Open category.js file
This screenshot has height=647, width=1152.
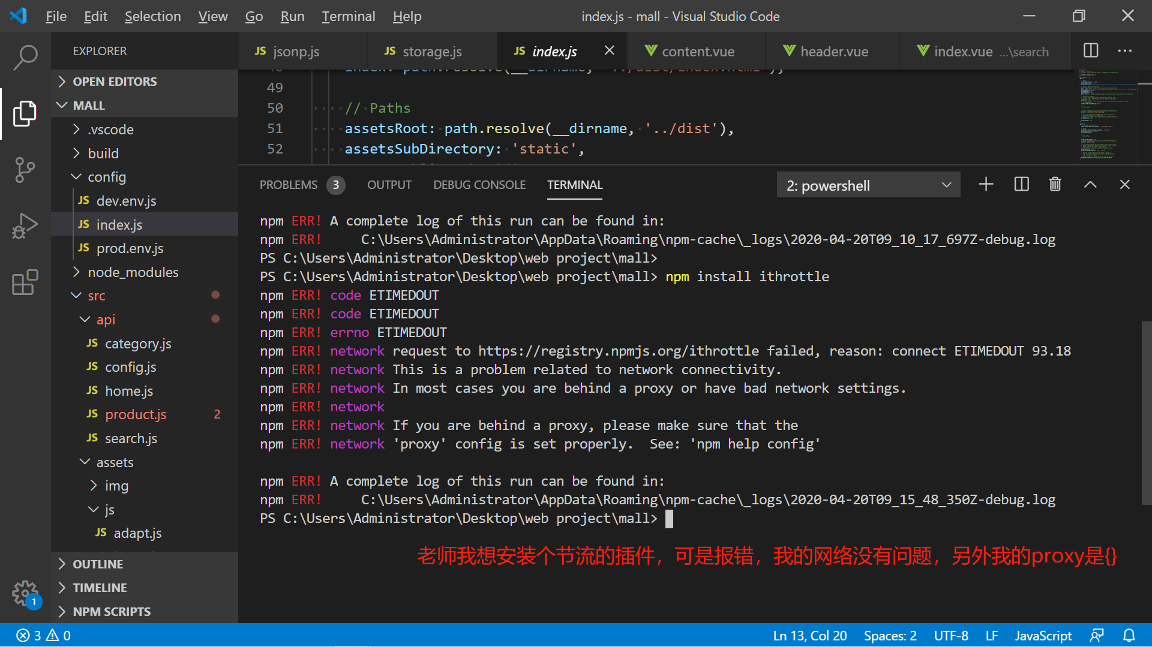tap(145, 344)
